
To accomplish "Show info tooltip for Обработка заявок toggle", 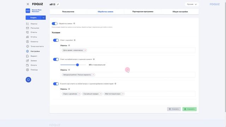I will click(74, 24).
